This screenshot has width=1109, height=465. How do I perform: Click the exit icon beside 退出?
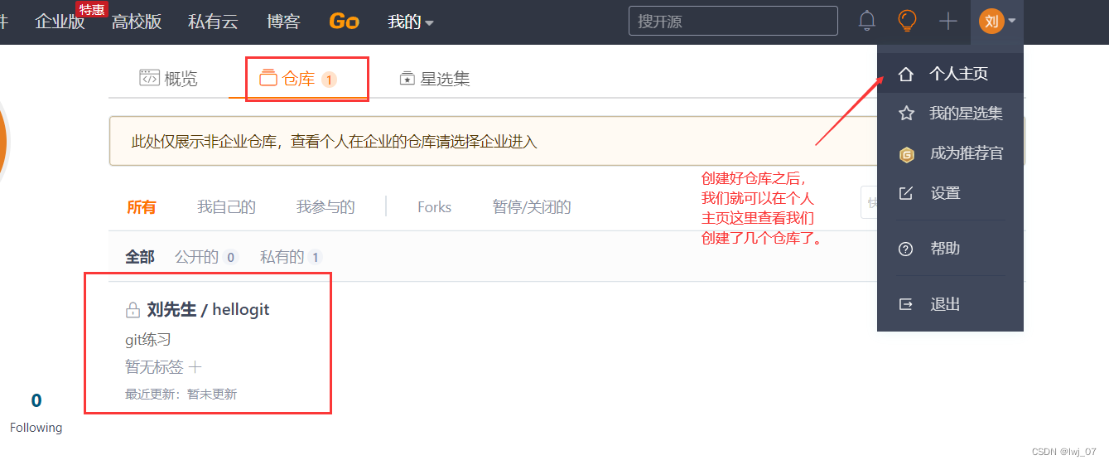click(906, 304)
